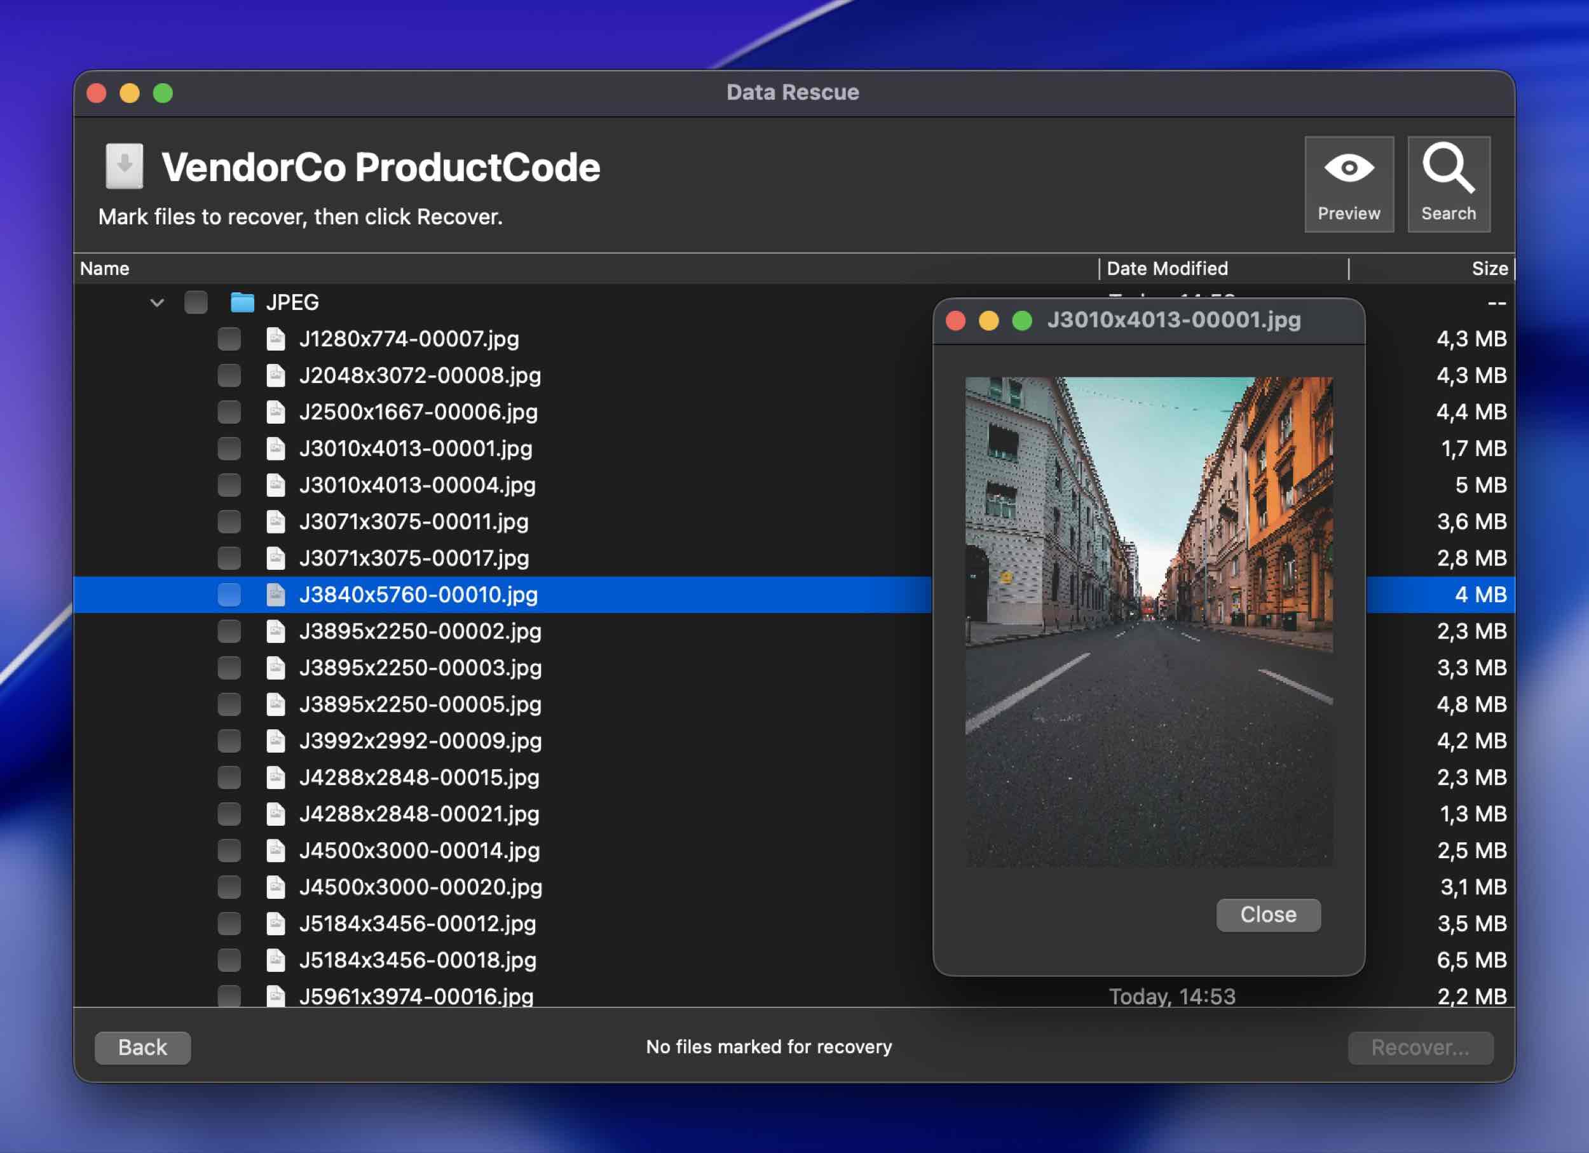
Task: Mark the JPEG folder checkbox for recovery
Action: tap(196, 302)
